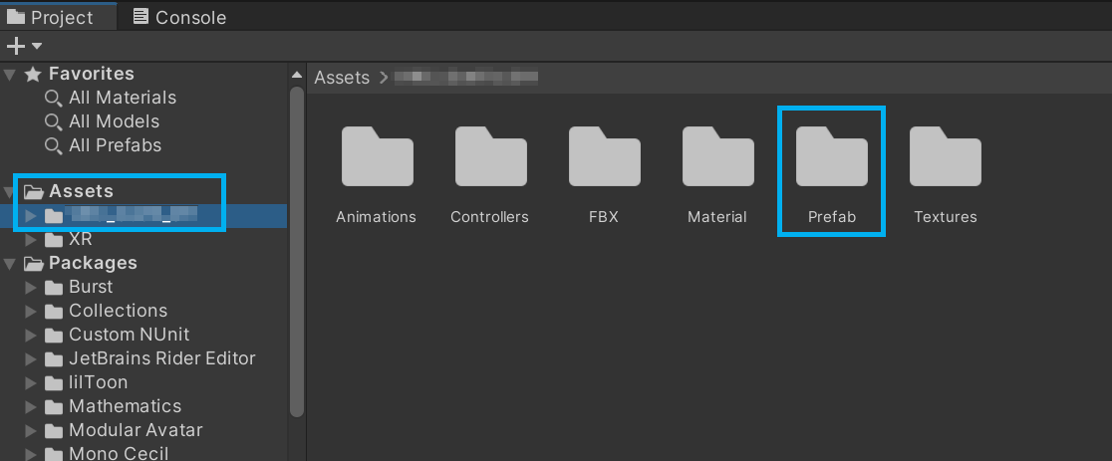Click the folder tree vertical scrollbar
The height and width of the screenshot is (461, 1112).
coord(297,251)
